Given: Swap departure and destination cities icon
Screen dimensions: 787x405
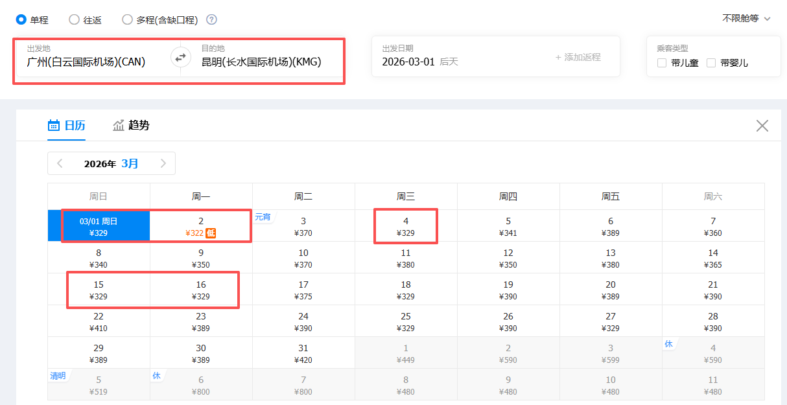Looking at the screenshot, I should 181,57.
